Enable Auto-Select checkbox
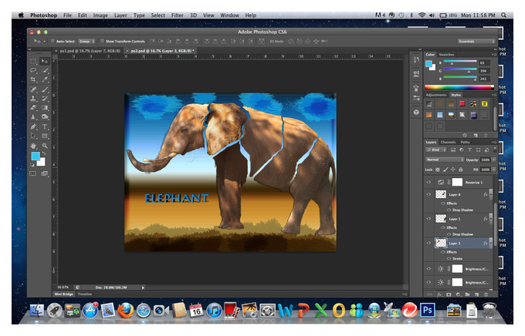The image size is (525, 336). [52, 42]
